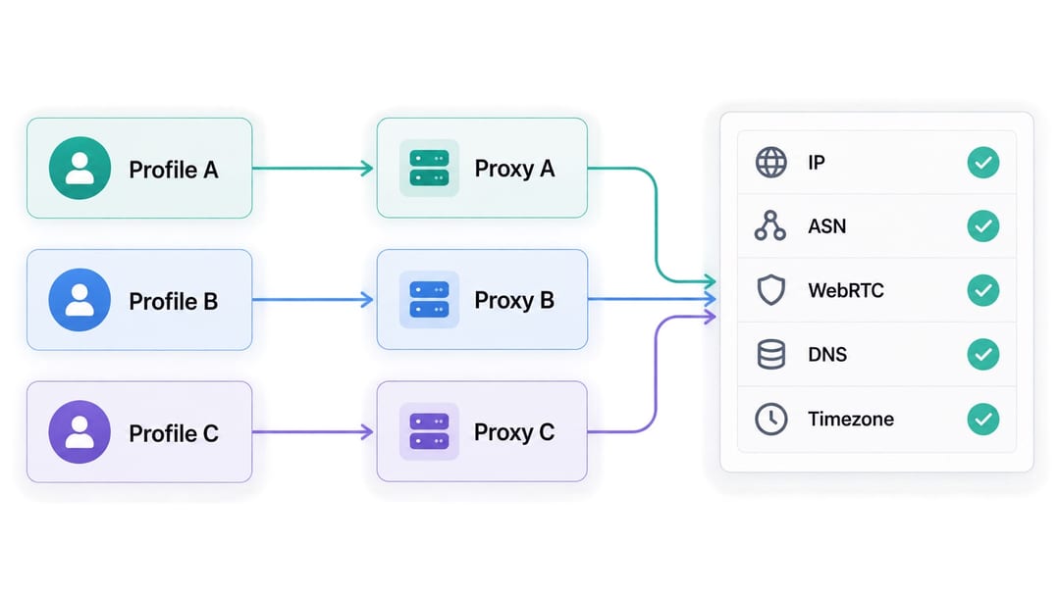Click the shield icon beside WebRTC
The image size is (1060, 596).
[x=770, y=290]
